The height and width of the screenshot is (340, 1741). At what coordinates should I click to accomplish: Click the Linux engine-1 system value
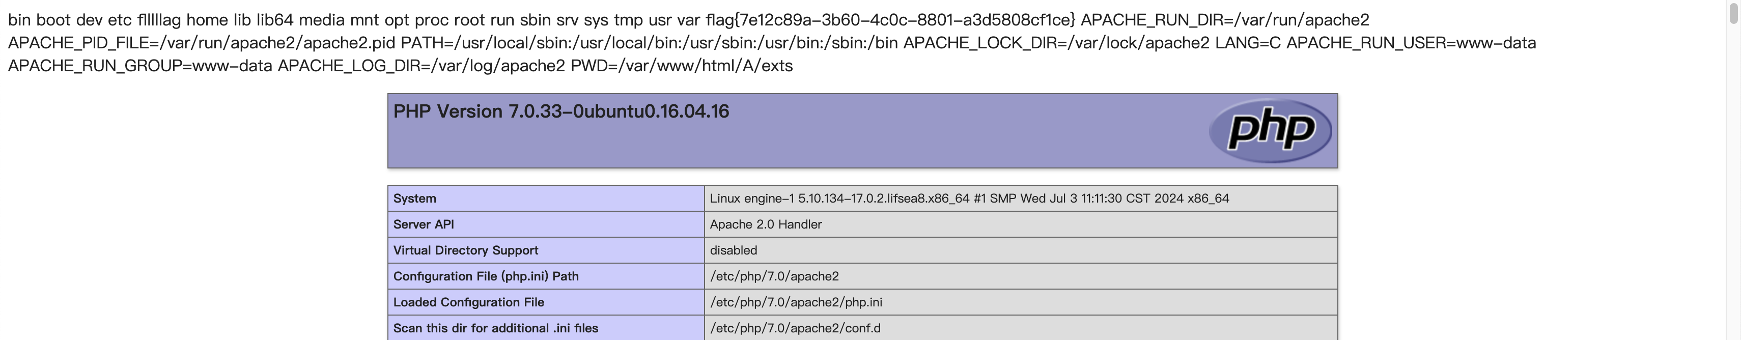coord(969,198)
